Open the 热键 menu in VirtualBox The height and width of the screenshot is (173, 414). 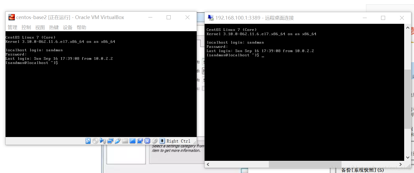[54, 27]
